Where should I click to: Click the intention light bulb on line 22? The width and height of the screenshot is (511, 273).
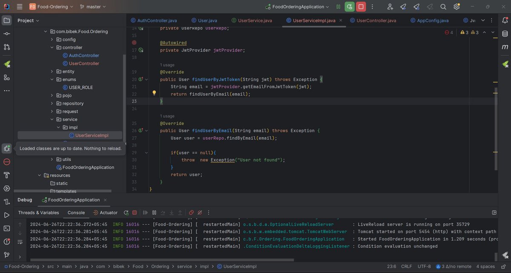pyautogui.click(x=155, y=93)
